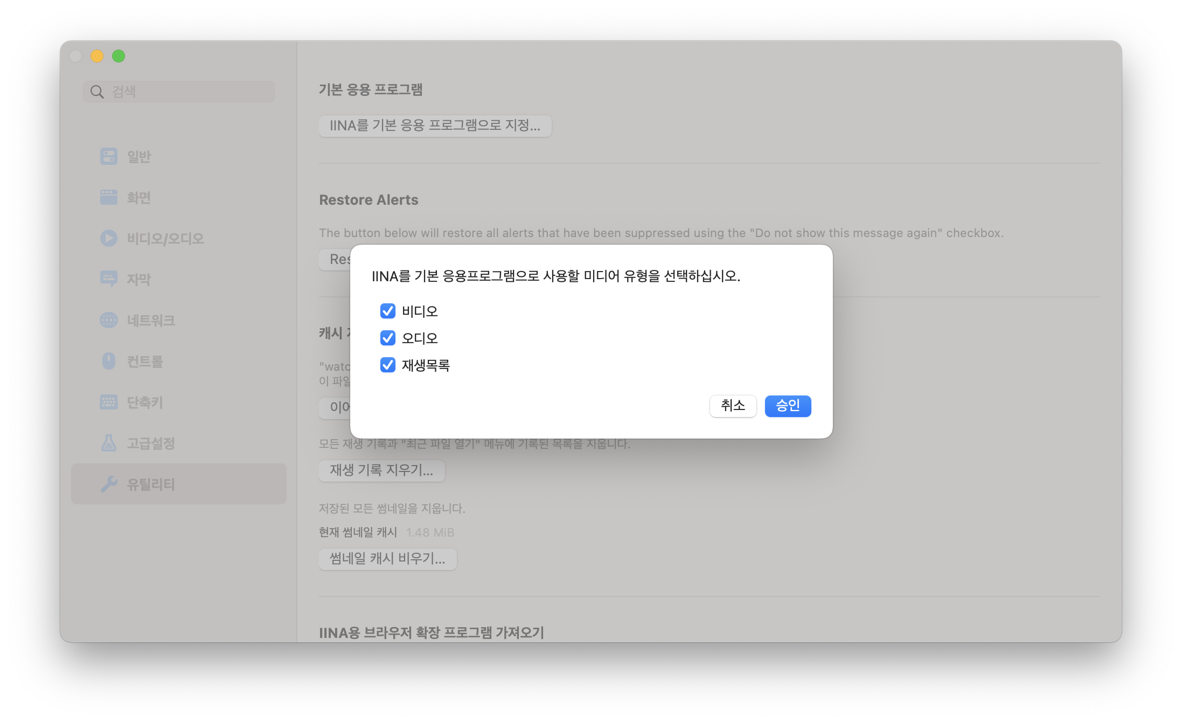Click the green zoom window button

[119, 56]
